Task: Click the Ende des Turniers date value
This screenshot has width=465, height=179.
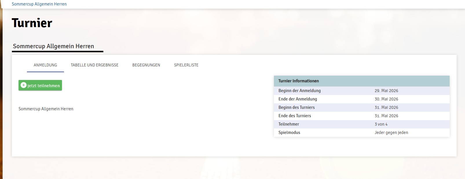Action: (386, 116)
